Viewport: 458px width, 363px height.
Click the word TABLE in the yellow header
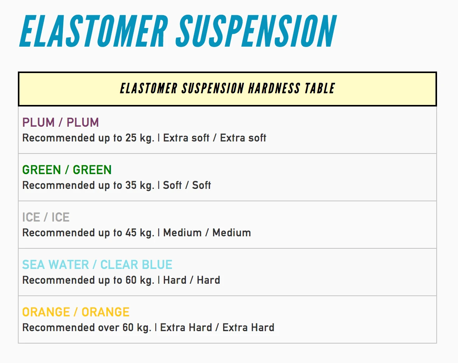click(319, 89)
